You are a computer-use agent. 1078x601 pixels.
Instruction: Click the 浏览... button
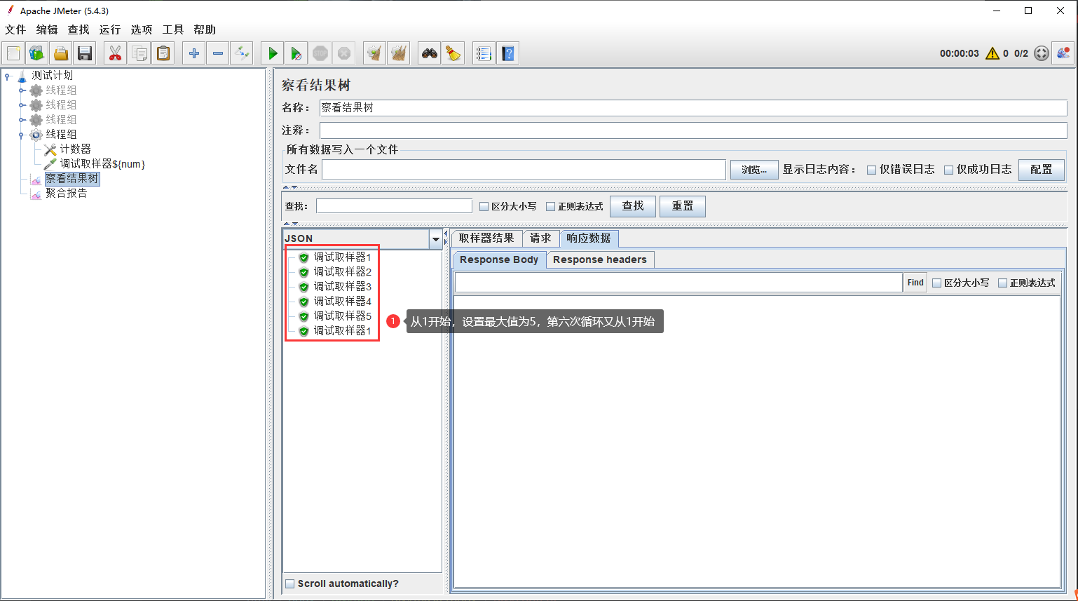(753, 170)
